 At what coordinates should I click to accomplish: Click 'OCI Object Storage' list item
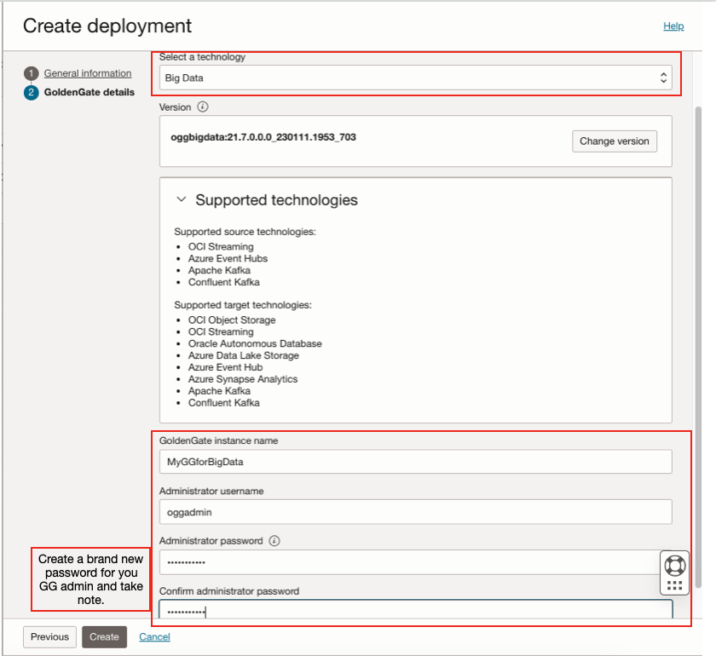tap(232, 320)
